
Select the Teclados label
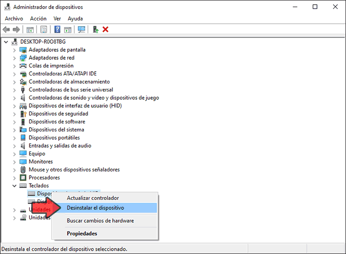click(x=39, y=186)
